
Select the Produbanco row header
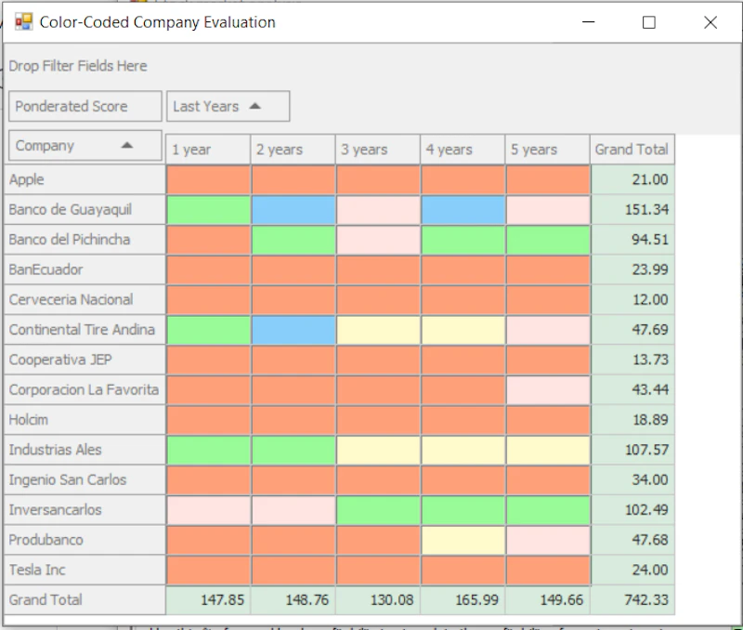coord(85,540)
